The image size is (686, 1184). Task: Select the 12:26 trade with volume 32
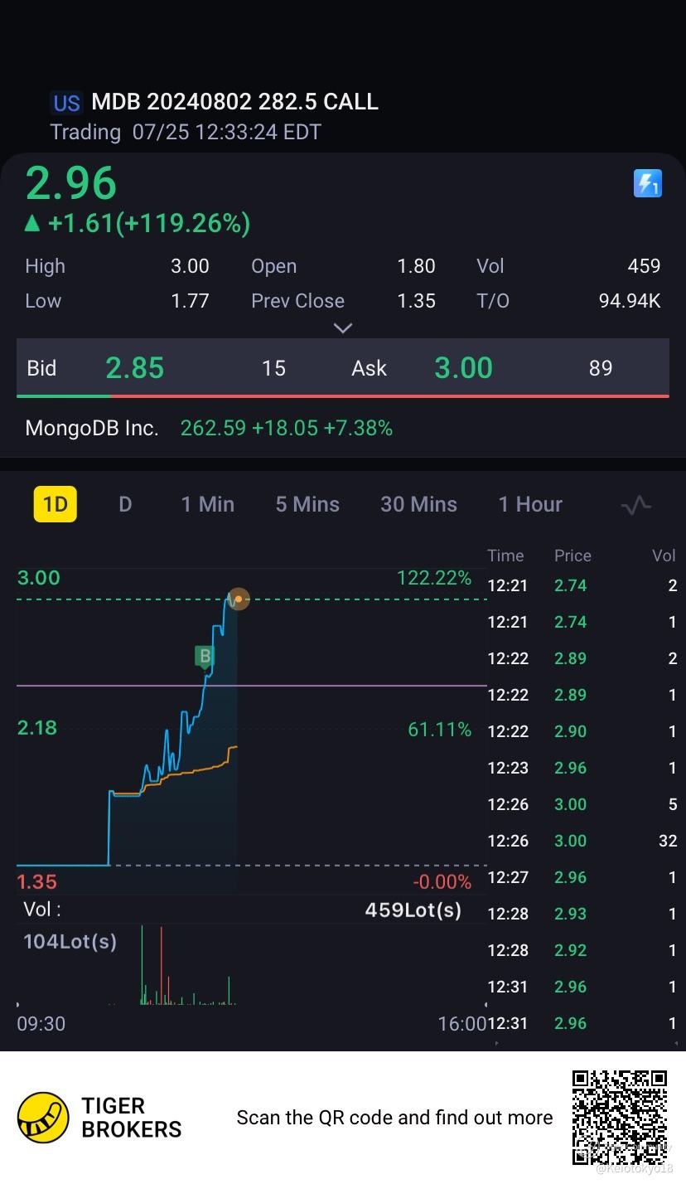click(582, 841)
